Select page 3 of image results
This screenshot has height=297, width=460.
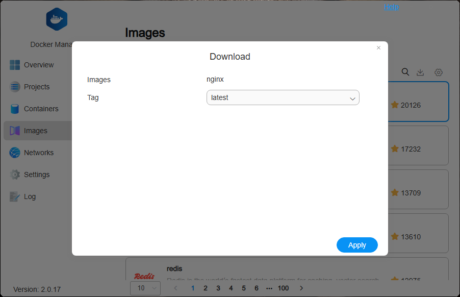pyautogui.click(x=218, y=288)
